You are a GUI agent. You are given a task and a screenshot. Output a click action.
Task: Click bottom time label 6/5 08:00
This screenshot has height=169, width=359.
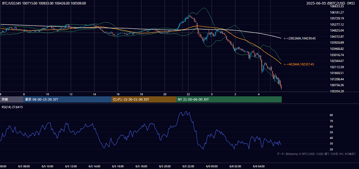[24, 166]
